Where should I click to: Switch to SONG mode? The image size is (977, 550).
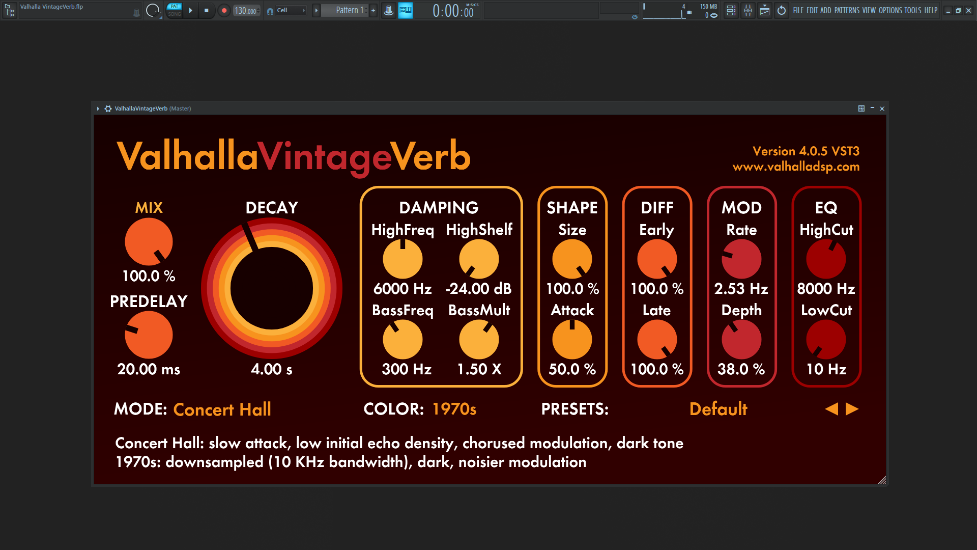click(x=175, y=14)
